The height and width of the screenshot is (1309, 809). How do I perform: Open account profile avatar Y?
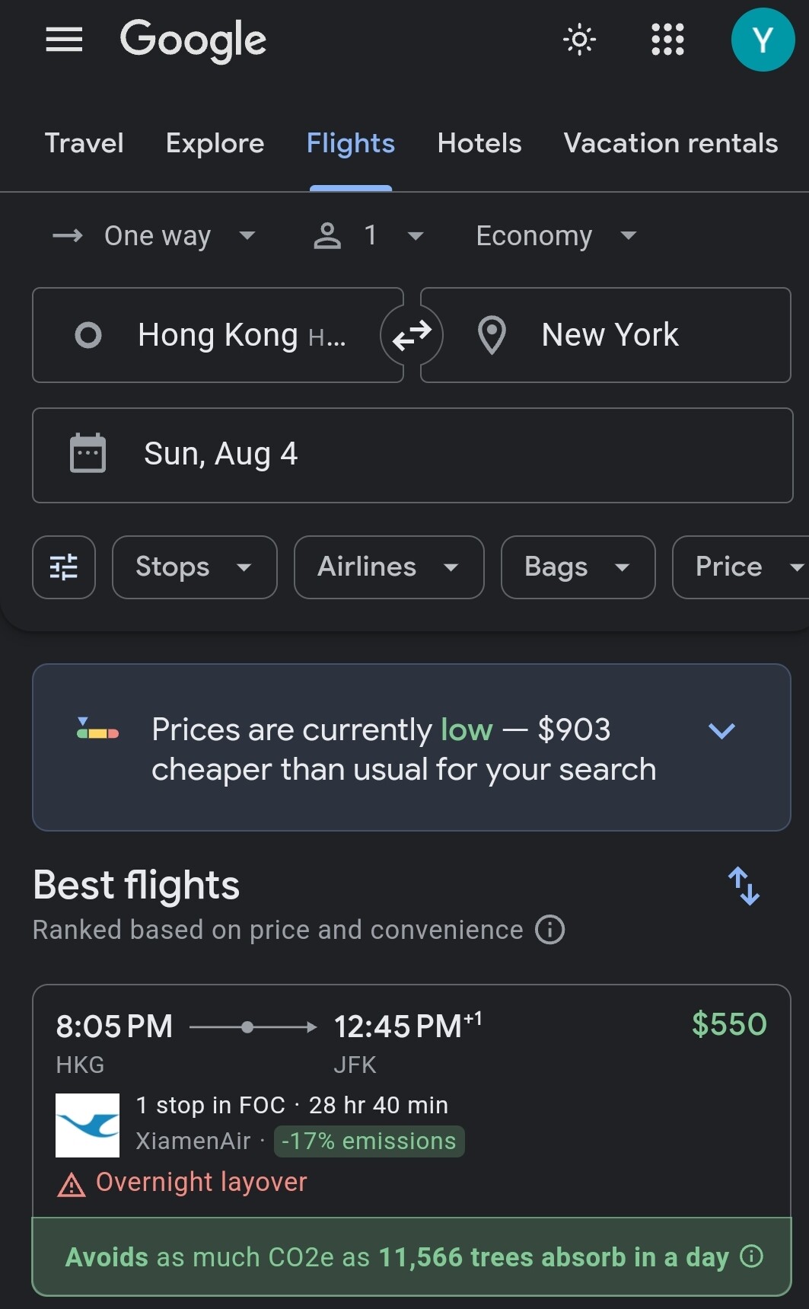tap(763, 40)
